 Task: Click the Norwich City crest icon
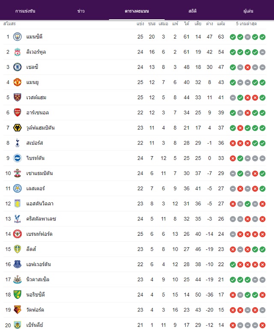coord(18,295)
